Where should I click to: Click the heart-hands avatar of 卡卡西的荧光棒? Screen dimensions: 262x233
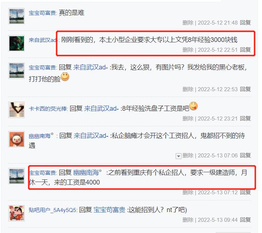pyautogui.click(x=17, y=110)
